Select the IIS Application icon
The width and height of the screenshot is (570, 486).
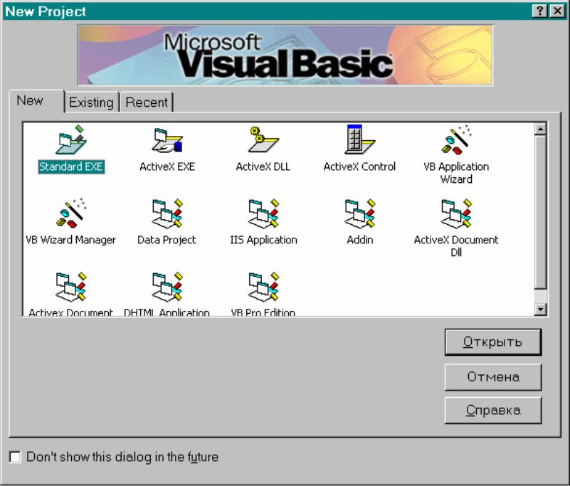(263, 213)
